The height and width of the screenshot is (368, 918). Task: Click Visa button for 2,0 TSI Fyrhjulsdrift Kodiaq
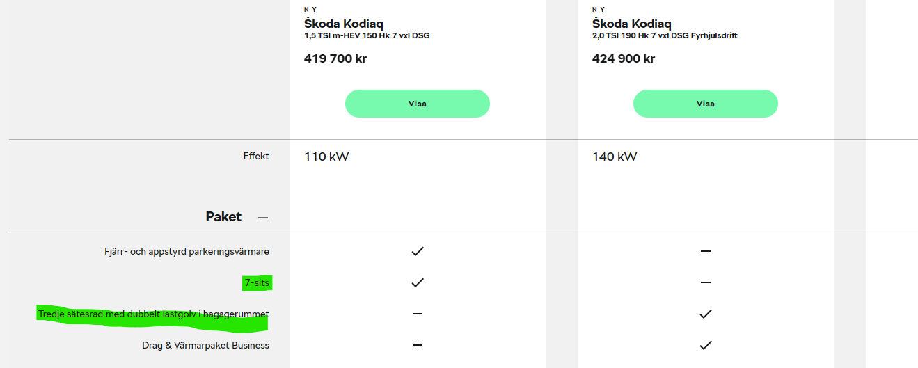point(705,104)
